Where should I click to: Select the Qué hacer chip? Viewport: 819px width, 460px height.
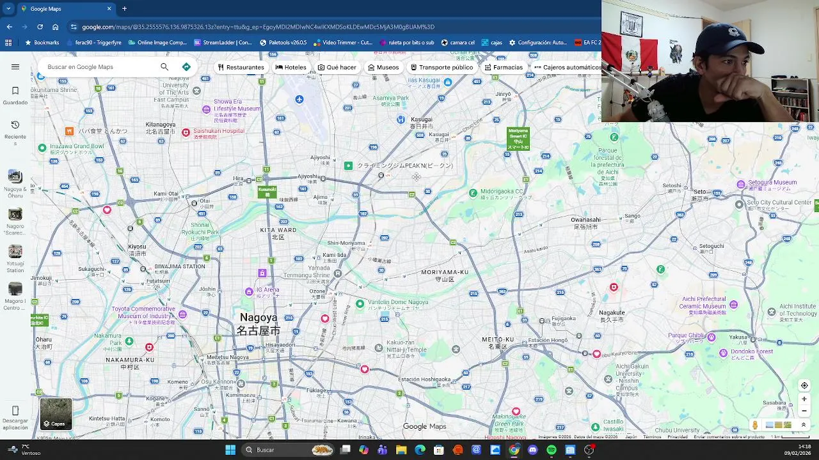pyautogui.click(x=337, y=67)
